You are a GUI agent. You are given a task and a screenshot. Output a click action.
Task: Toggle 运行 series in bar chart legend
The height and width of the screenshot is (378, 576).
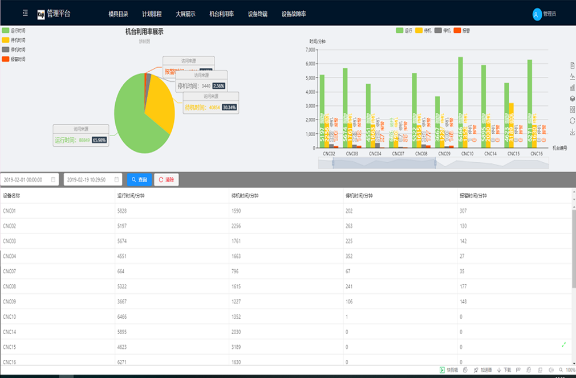click(x=404, y=30)
